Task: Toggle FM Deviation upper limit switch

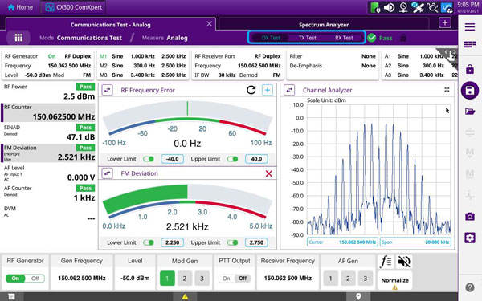Action: pos(232,242)
